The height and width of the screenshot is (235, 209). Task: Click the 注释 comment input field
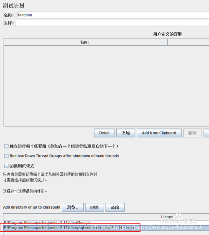(x=112, y=23)
